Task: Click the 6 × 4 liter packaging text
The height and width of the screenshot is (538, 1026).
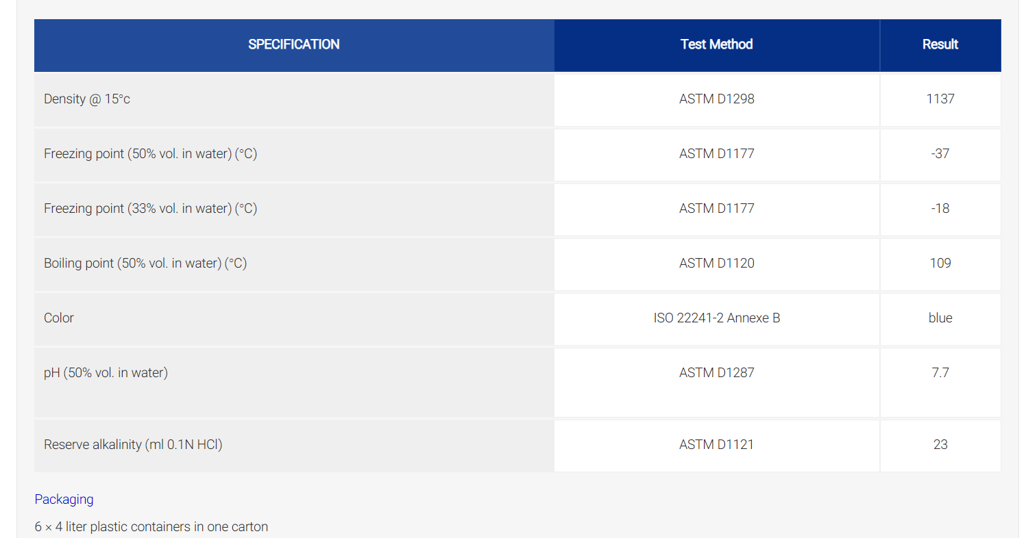Action: [151, 526]
